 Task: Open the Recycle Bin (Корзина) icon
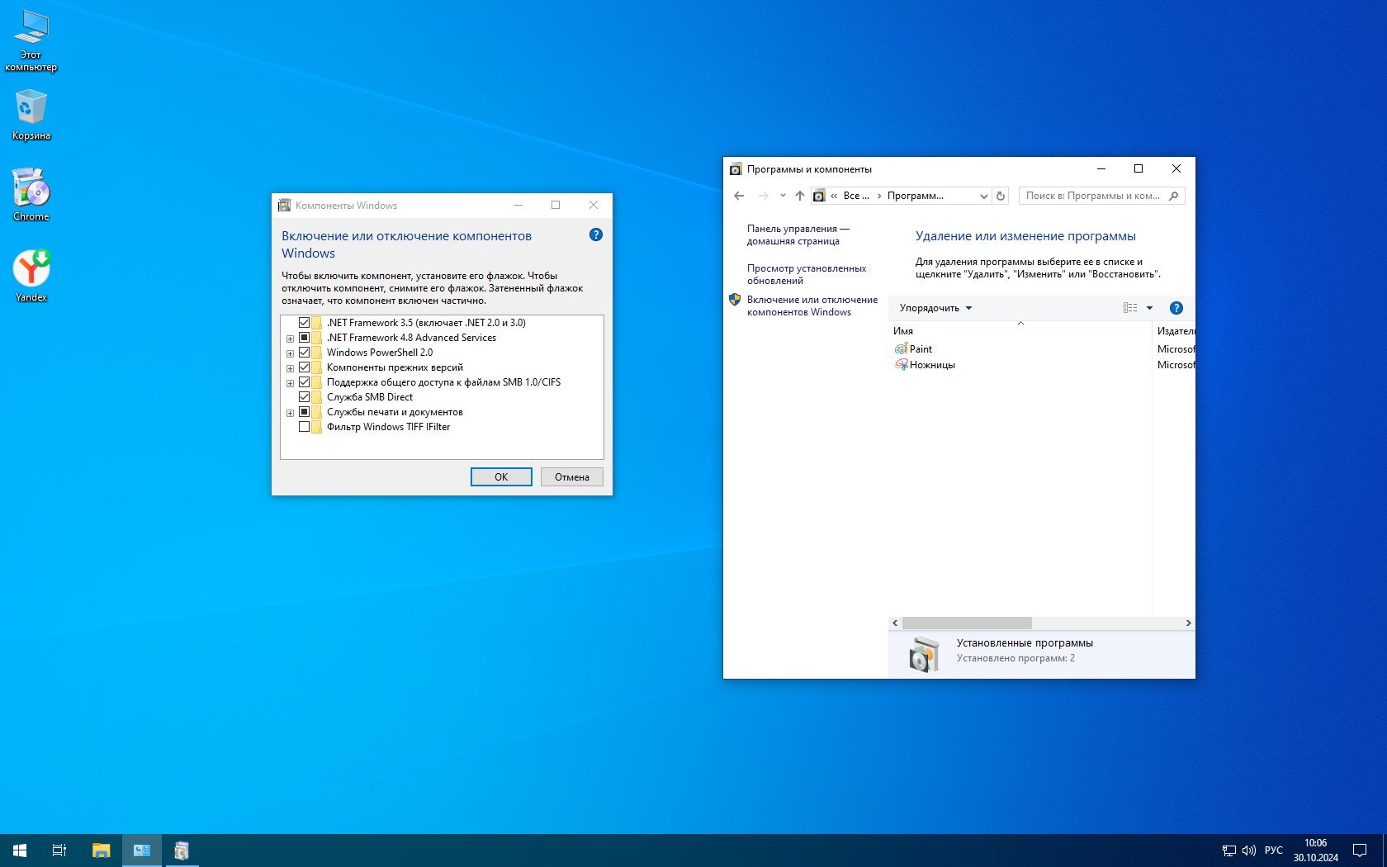coord(31,108)
